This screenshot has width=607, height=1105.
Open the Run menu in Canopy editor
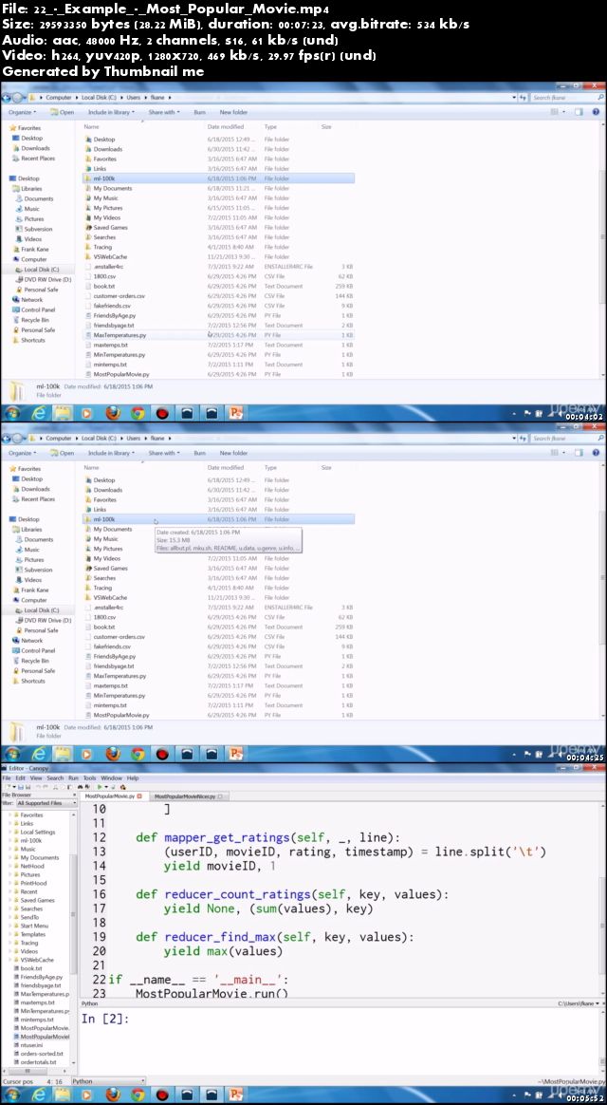coord(72,778)
